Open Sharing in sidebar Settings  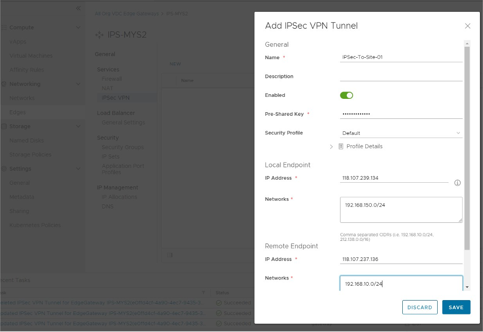tap(19, 211)
